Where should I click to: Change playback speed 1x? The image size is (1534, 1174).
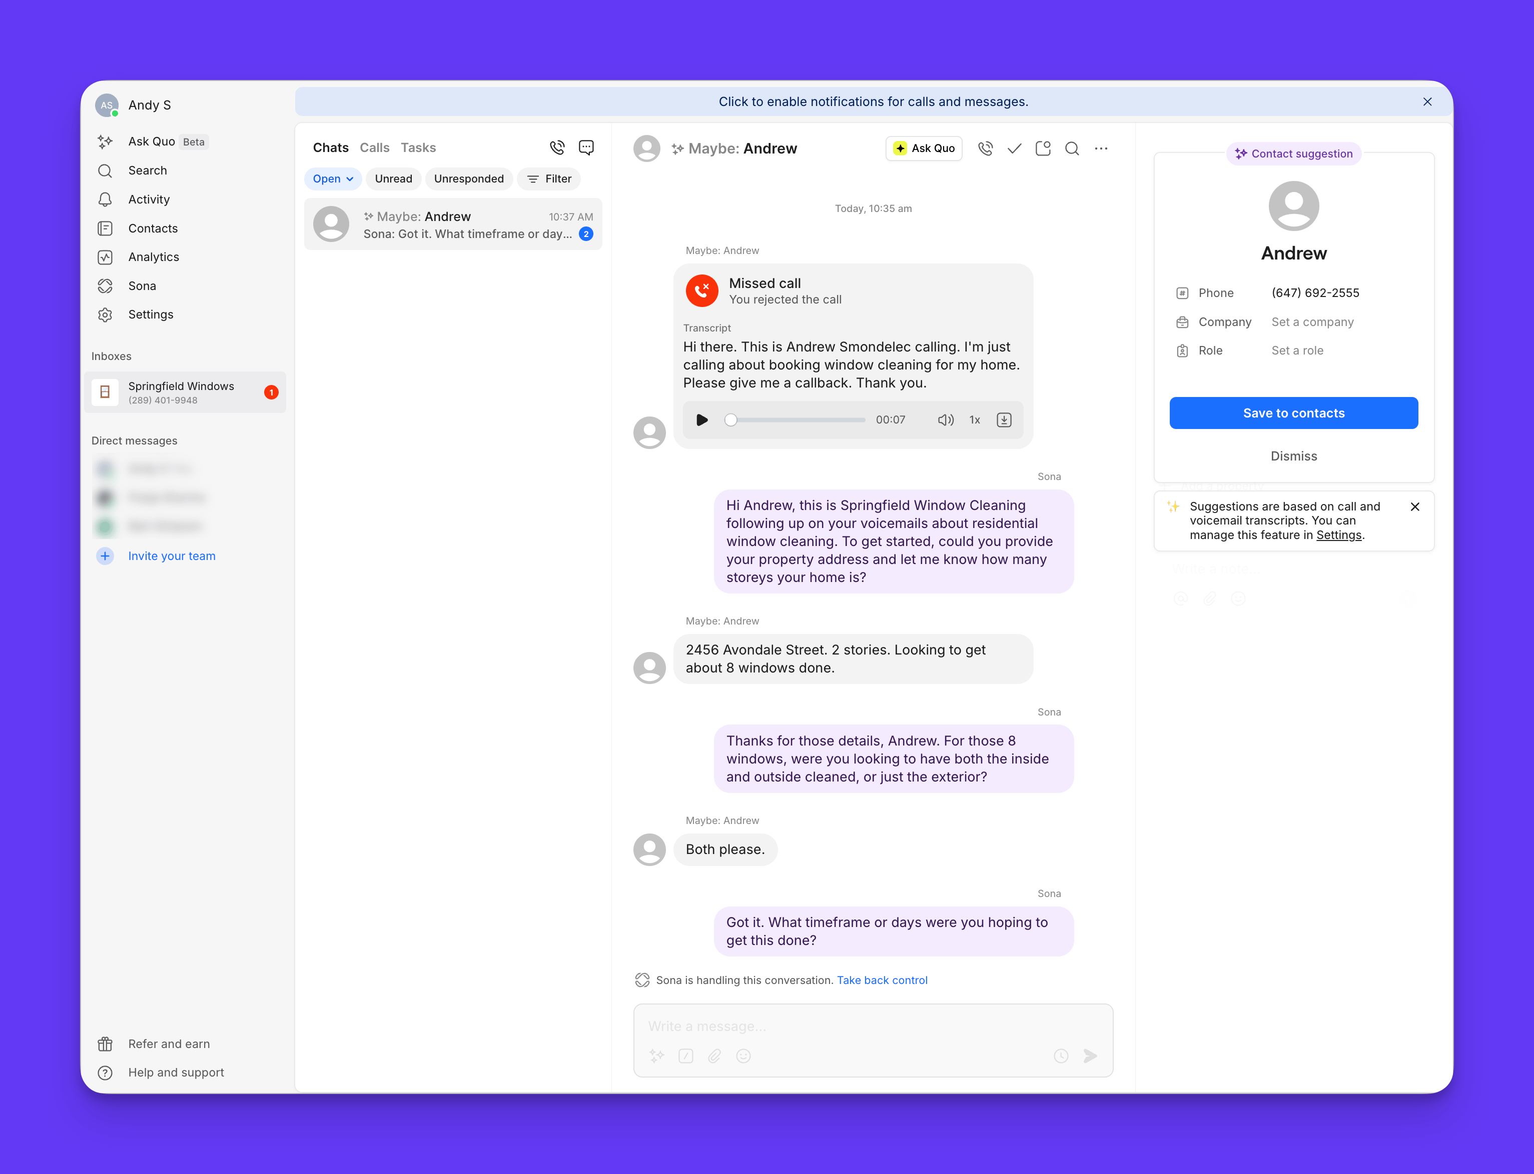point(975,420)
